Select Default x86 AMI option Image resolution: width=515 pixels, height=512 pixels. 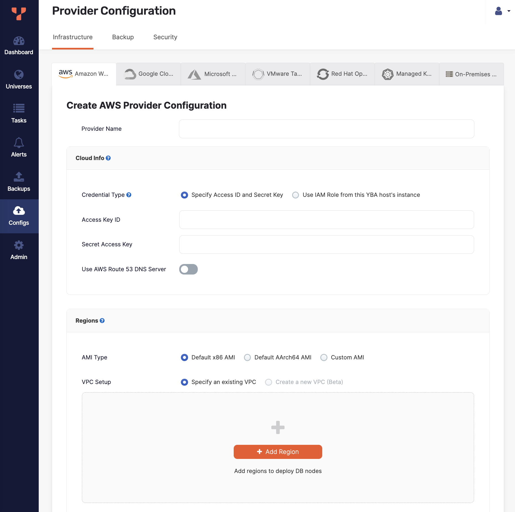point(184,357)
